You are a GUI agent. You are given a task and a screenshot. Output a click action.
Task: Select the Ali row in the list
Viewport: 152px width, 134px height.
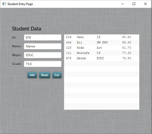pos(102,42)
